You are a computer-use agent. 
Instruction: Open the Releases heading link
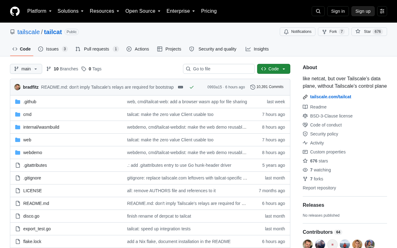coord(313,205)
